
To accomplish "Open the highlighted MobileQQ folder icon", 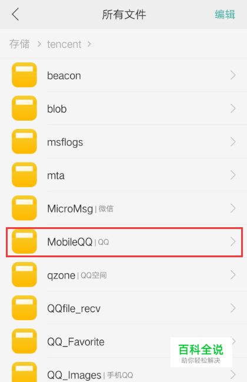I will pyautogui.click(x=24, y=241).
